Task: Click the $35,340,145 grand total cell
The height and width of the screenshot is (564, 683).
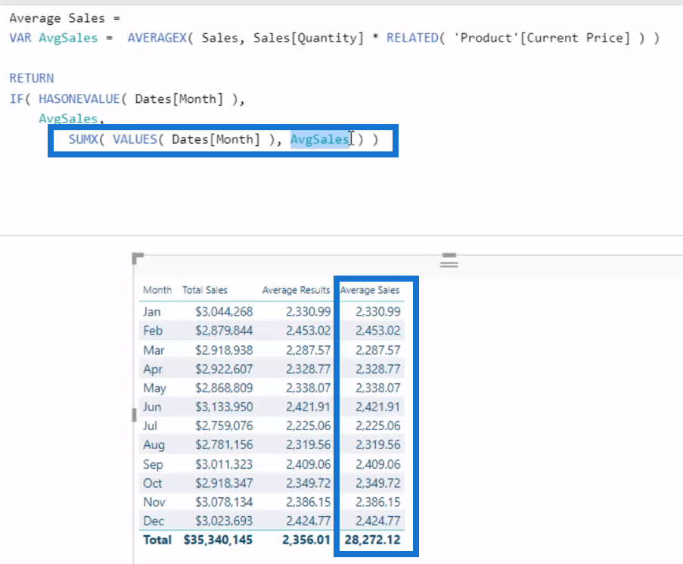Action: (x=218, y=540)
